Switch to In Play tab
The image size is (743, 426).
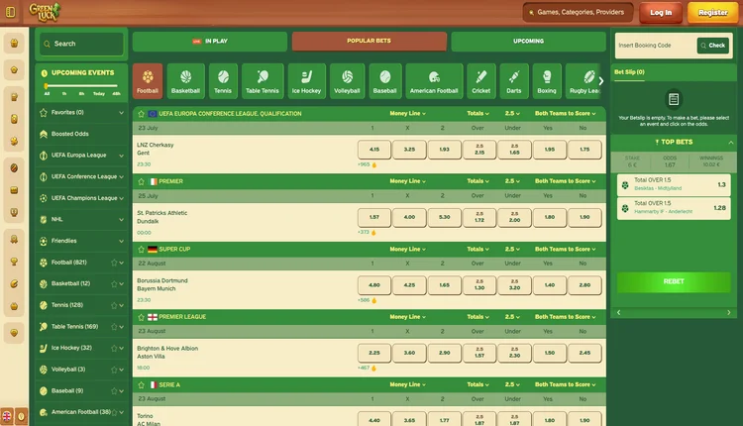click(210, 42)
